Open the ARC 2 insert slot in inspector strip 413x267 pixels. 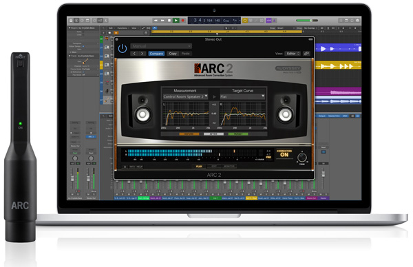tap(91, 137)
